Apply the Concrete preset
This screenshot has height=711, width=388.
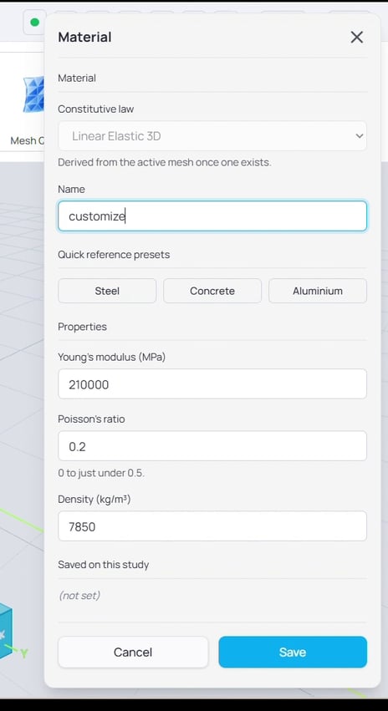pos(212,291)
